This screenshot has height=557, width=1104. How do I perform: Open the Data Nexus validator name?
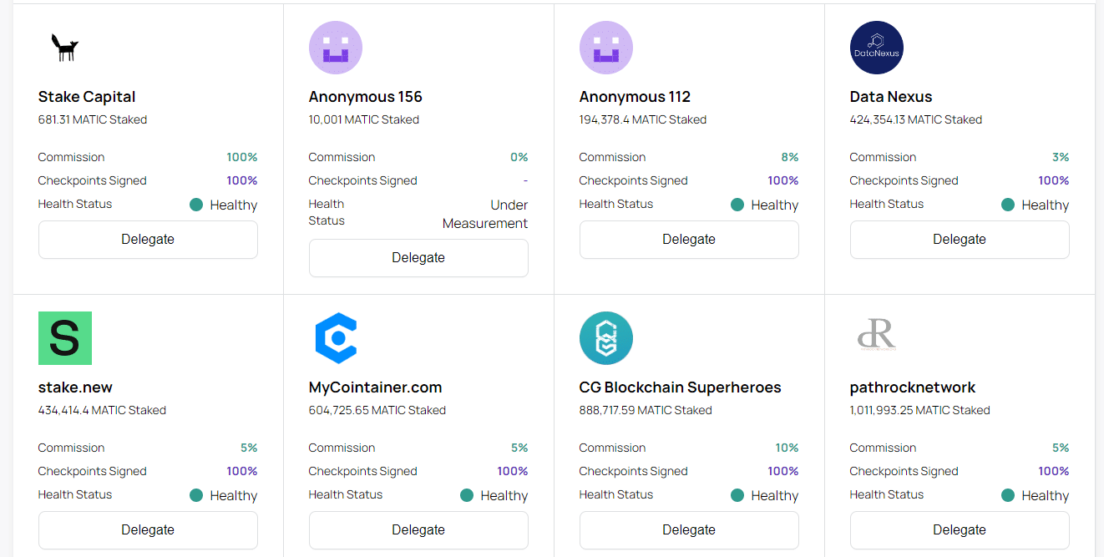(x=890, y=97)
